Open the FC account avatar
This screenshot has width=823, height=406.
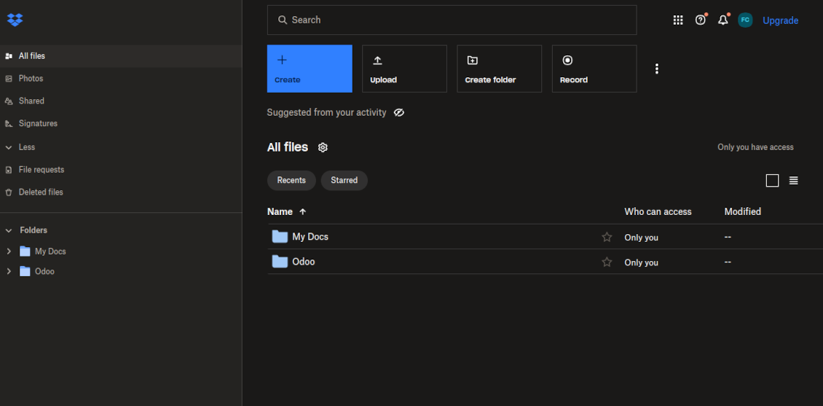tap(745, 20)
